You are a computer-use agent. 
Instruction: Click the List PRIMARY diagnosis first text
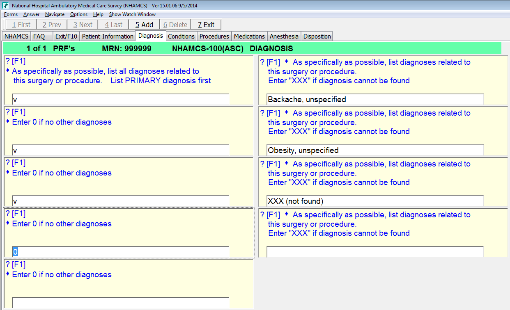click(161, 81)
